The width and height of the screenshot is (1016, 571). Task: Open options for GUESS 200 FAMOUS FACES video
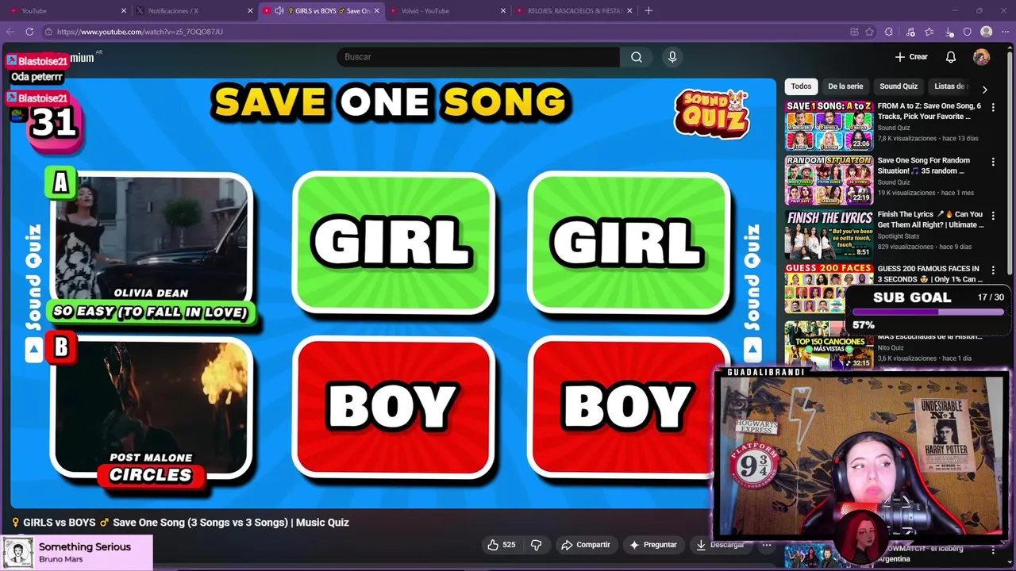[993, 270]
